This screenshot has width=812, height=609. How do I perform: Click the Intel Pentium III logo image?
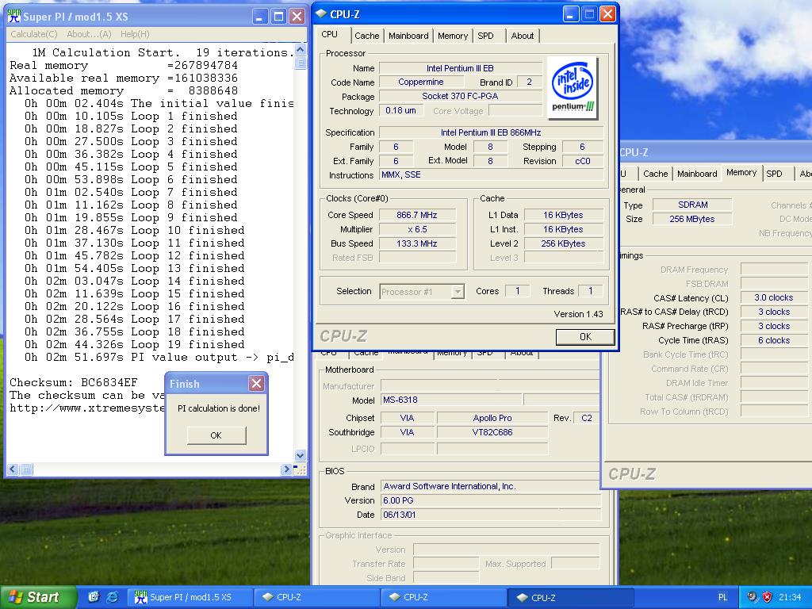click(x=573, y=87)
